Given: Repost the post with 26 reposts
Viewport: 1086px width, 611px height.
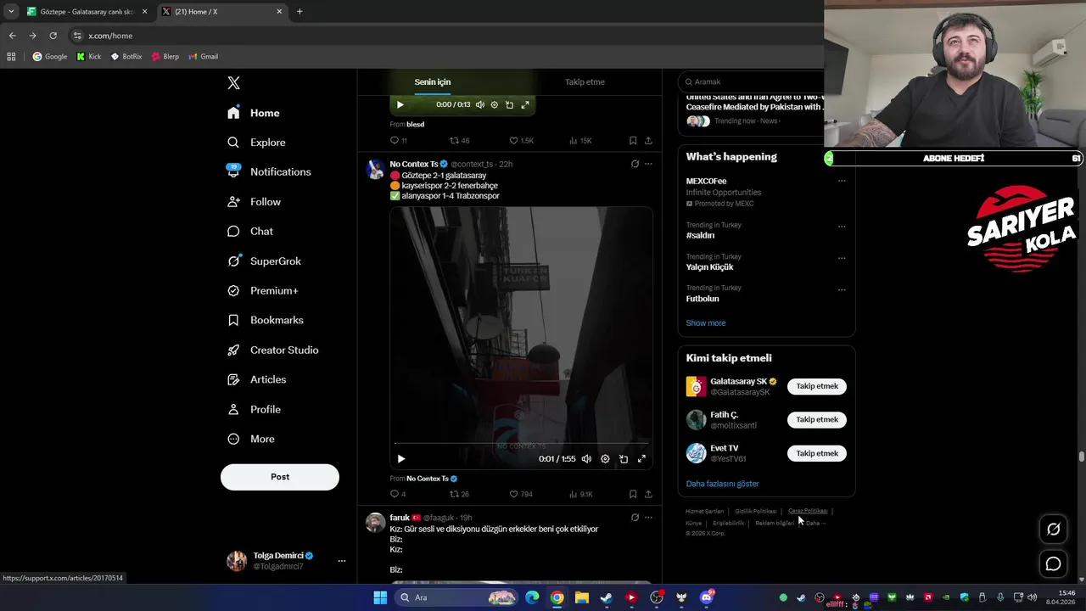Looking at the screenshot, I should [459, 494].
